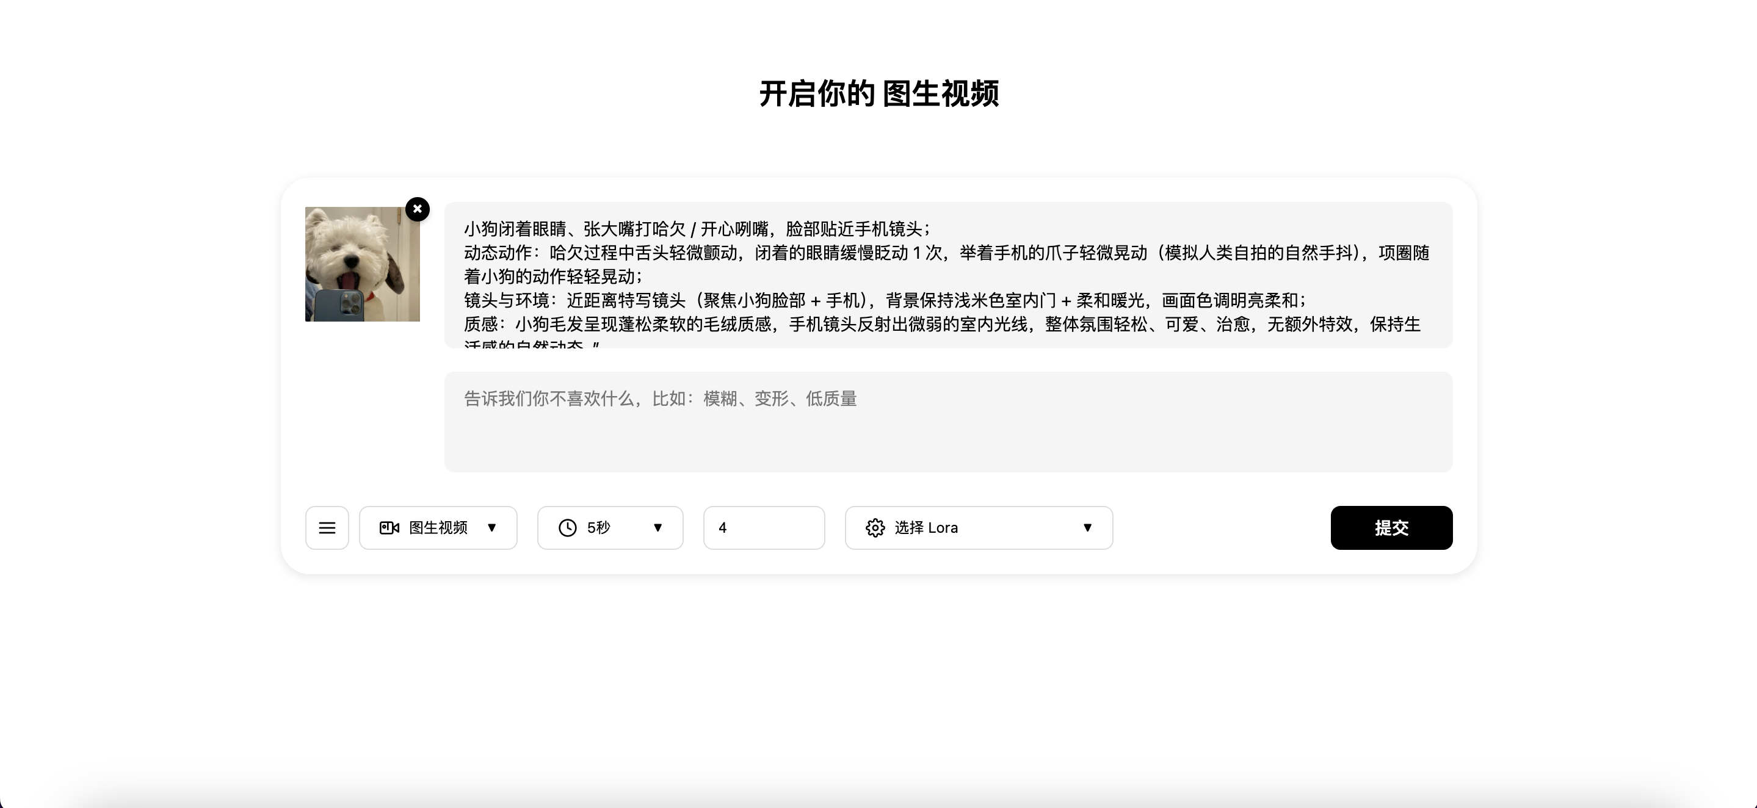Expand the 图生视频 mode dropdown arrow
Image resolution: width=1757 pixels, height=808 pixels.
(x=492, y=528)
